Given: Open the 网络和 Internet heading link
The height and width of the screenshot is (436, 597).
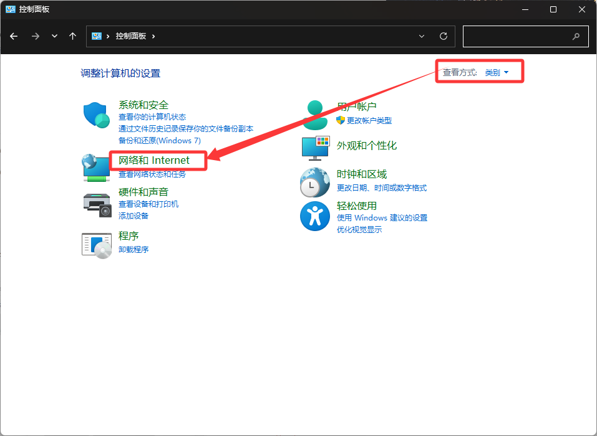Looking at the screenshot, I should (154, 161).
